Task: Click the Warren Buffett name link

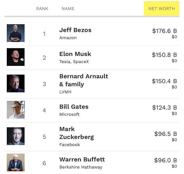Action: pyautogui.click(x=82, y=159)
